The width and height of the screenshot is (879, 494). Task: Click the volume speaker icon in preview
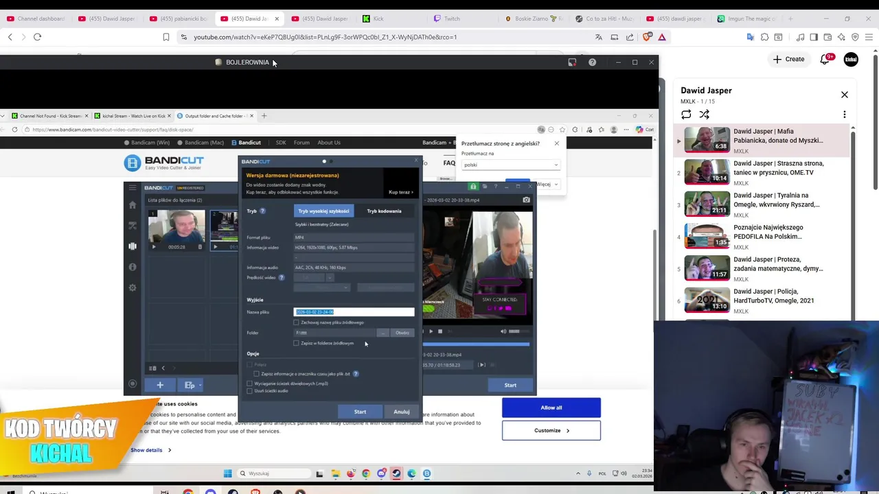click(503, 331)
